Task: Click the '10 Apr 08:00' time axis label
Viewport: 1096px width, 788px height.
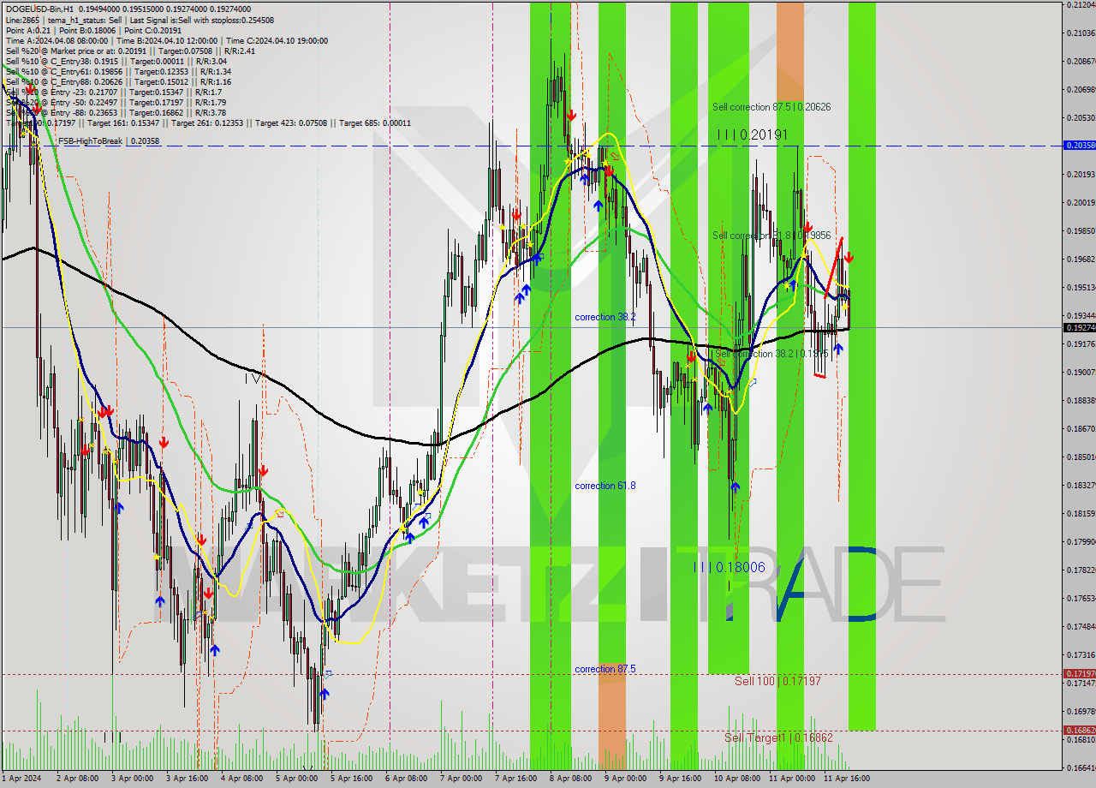Action: coord(736,779)
